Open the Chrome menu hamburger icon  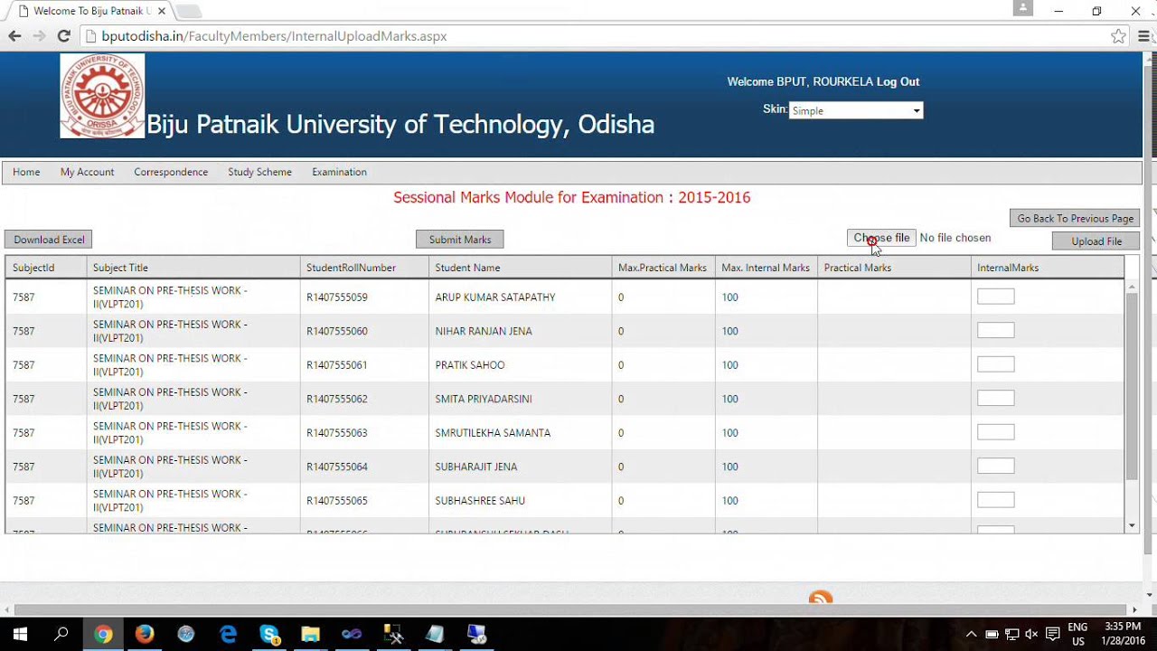1143,36
